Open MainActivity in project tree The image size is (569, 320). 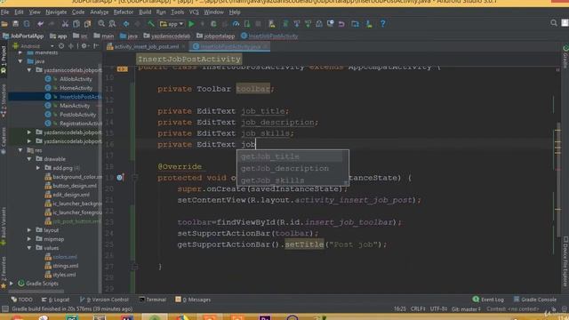point(75,106)
